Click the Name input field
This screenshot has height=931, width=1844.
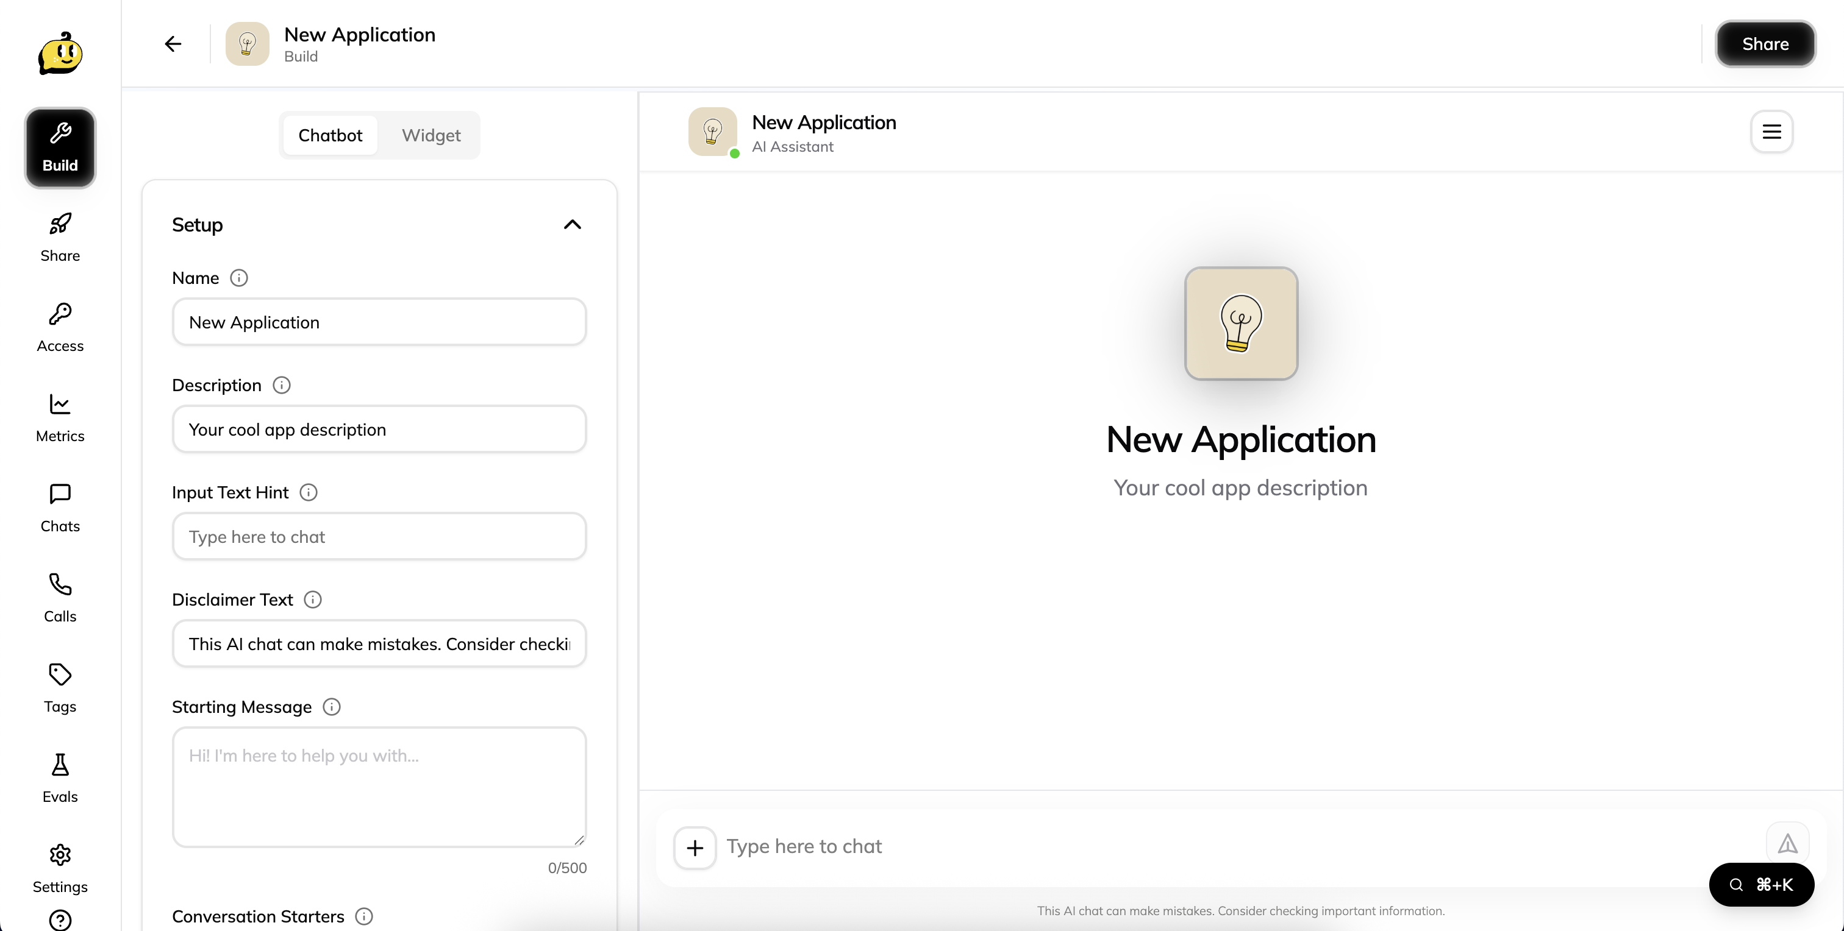pyautogui.click(x=379, y=322)
